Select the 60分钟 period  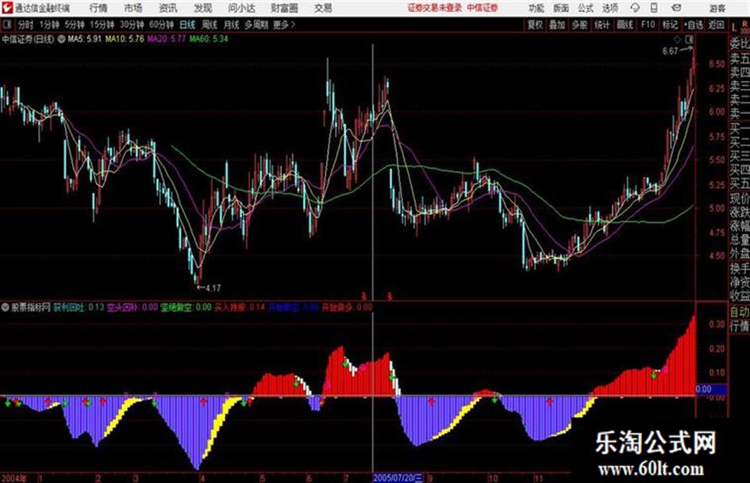161,25
